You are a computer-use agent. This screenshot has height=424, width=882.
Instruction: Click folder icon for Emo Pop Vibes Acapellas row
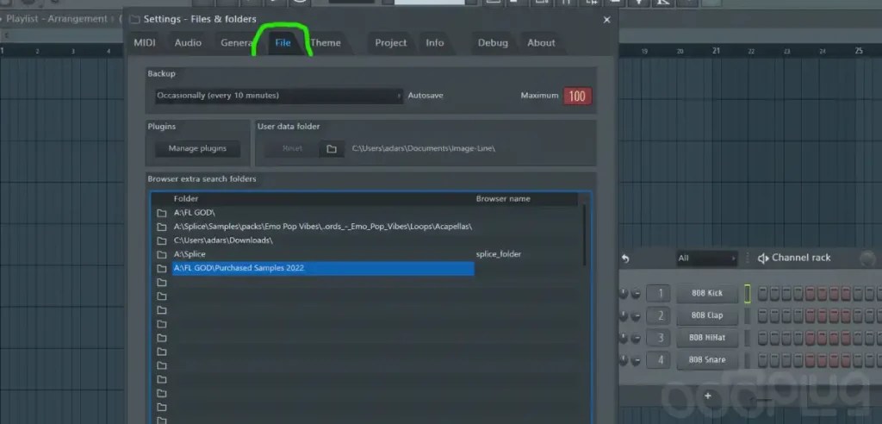[161, 227]
